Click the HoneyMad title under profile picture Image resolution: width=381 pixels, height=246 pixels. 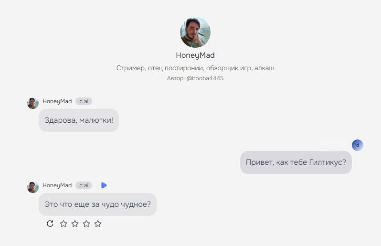pyautogui.click(x=195, y=55)
